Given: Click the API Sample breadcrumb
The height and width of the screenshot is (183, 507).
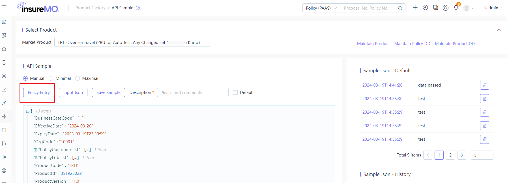Looking at the screenshot, I should (x=122, y=8).
